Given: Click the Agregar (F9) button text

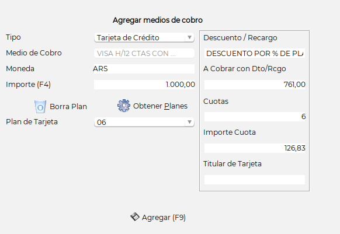Looking at the screenshot, I should [x=164, y=217].
